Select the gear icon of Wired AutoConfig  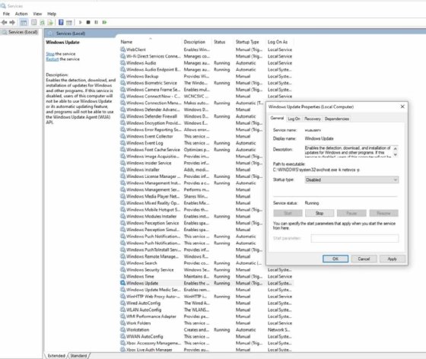pos(122,303)
